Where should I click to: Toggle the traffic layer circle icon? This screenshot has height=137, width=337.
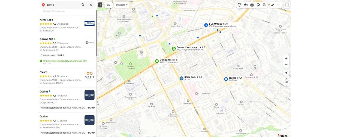[x=239, y=5]
